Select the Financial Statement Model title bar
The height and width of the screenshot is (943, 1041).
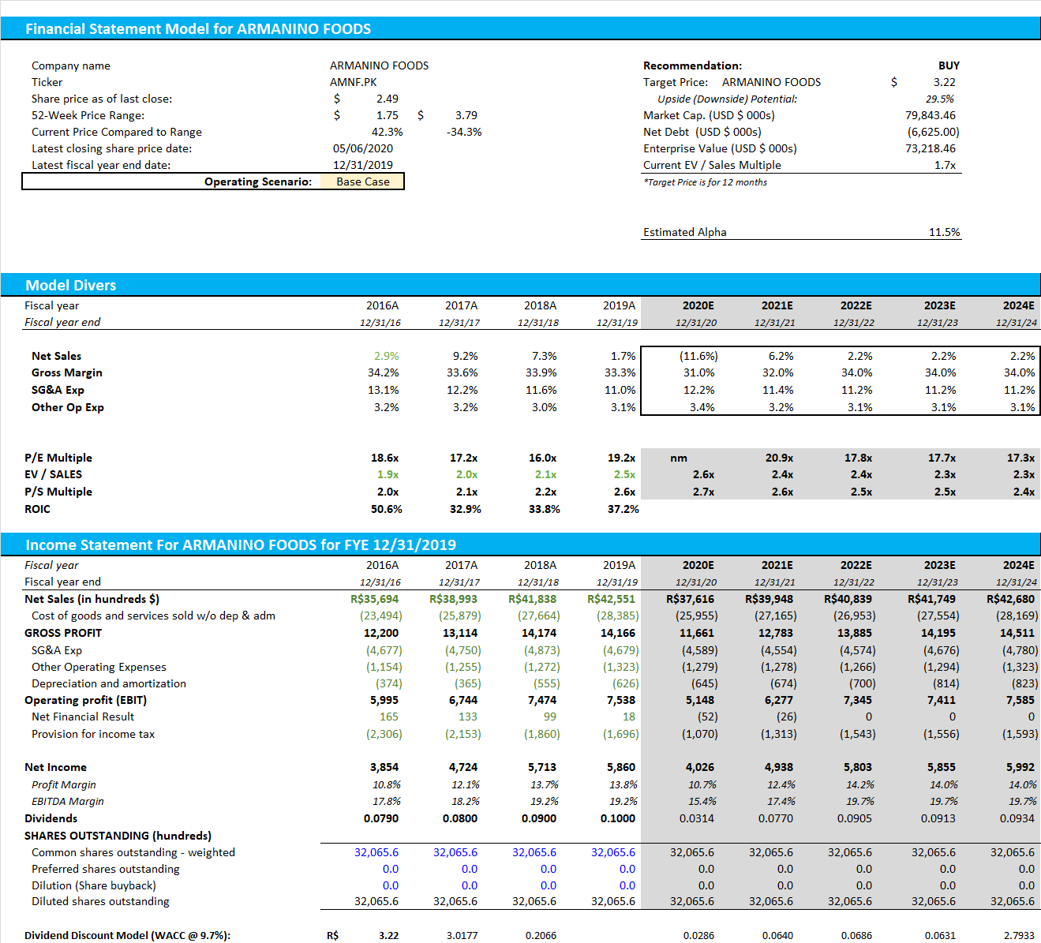[x=521, y=28]
